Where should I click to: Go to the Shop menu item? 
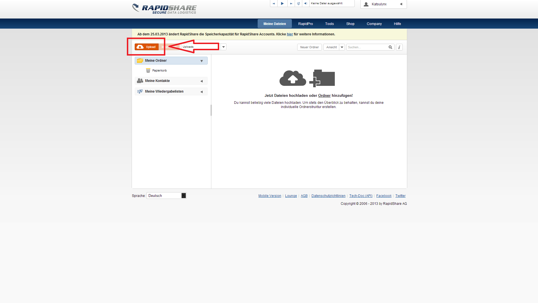tap(350, 24)
